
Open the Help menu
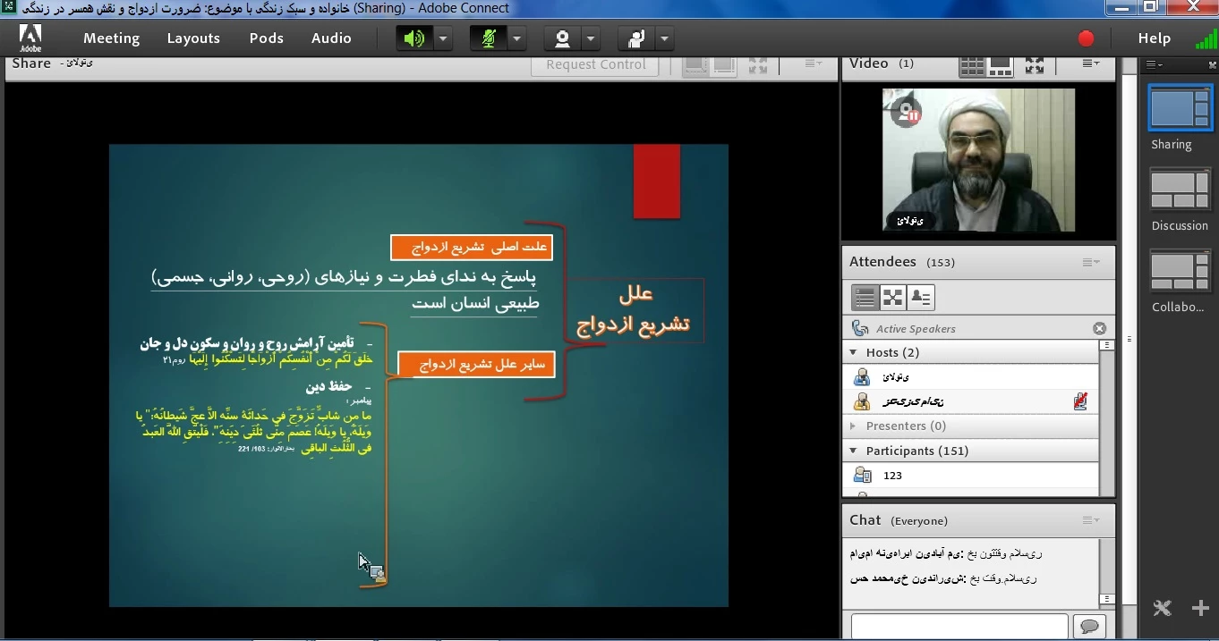point(1154,38)
